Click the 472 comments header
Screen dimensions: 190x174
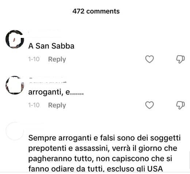[96, 11]
